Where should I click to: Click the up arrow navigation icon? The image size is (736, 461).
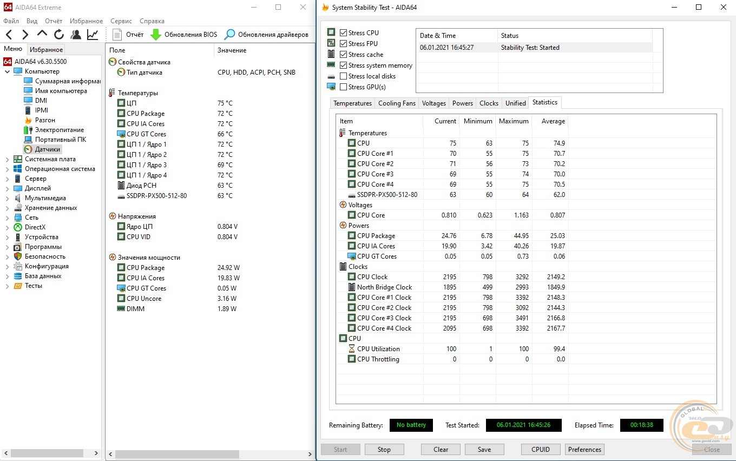click(x=42, y=35)
